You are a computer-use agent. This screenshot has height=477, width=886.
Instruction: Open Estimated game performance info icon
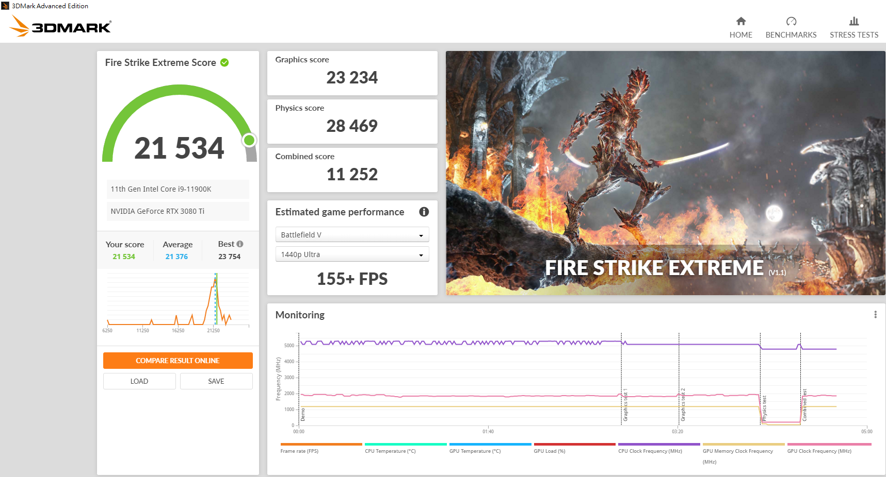pyautogui.click(x=424, y=212)
